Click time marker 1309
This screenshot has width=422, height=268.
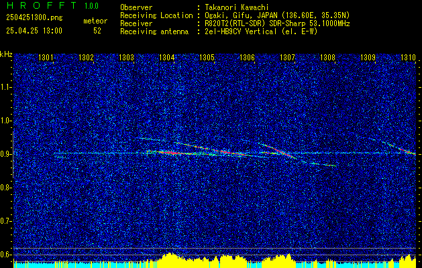(x=368, y=58)
